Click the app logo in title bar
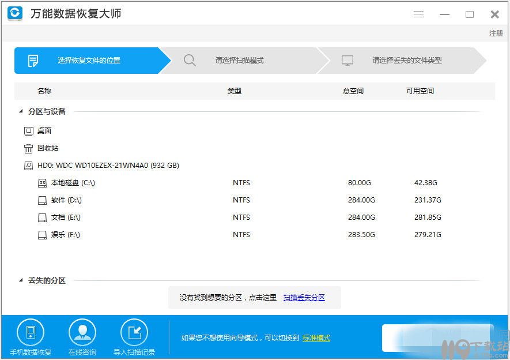This screenshot has width=510, height=360. click(14, 14)
